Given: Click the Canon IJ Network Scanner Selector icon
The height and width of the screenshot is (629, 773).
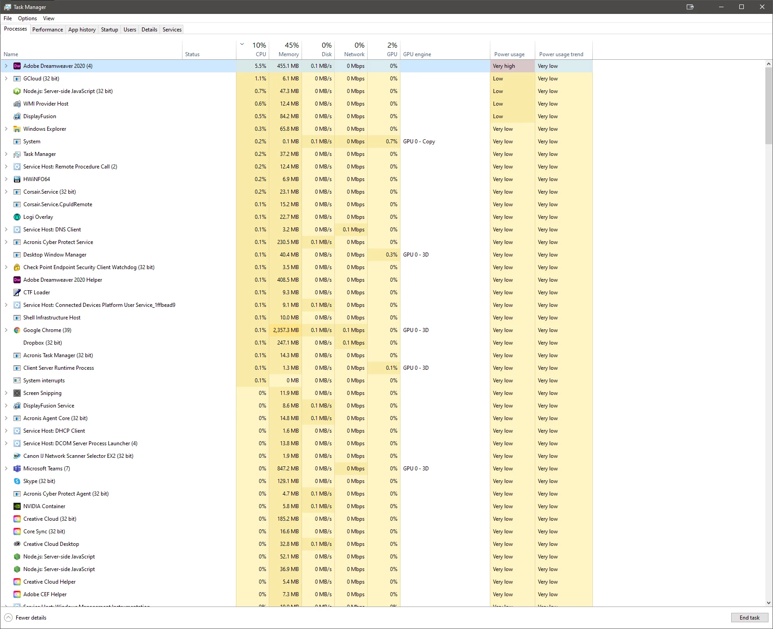Looking at the screenshot, I should (17, 456).
